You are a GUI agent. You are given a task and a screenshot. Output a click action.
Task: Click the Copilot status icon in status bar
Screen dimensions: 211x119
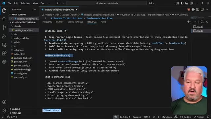coord(176,117)
